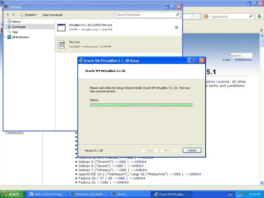Click the VirtualBox Setup title bar icon
The height and width of the screenshot is (198, 264).
point(81,60)
